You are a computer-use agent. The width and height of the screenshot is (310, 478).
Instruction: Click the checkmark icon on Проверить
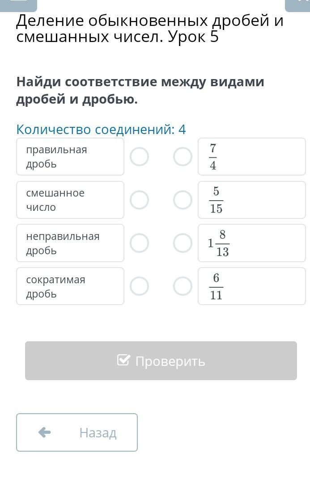123,360
